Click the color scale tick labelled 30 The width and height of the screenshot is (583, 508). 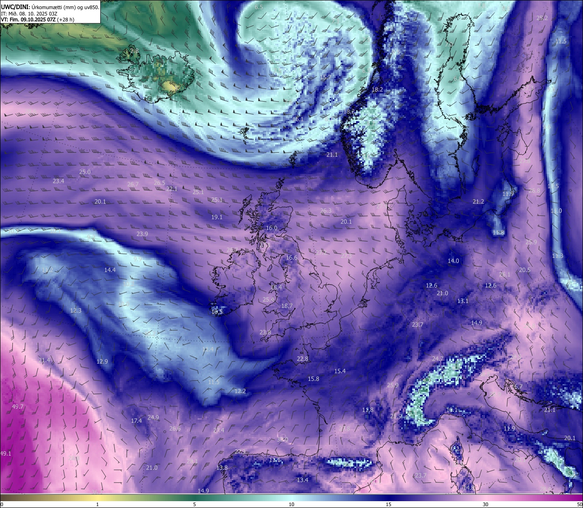486,504
